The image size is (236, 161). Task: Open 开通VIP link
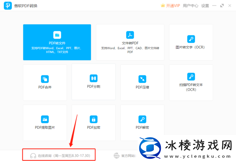click(x=173, y=6)
